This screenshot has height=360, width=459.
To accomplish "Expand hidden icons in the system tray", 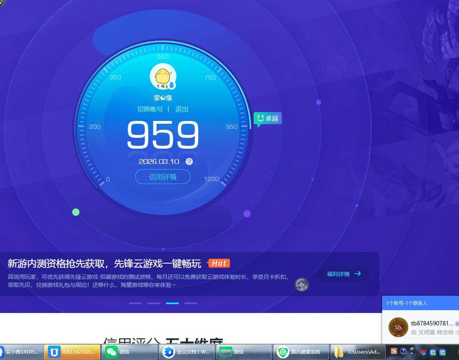I will (412, 353).
